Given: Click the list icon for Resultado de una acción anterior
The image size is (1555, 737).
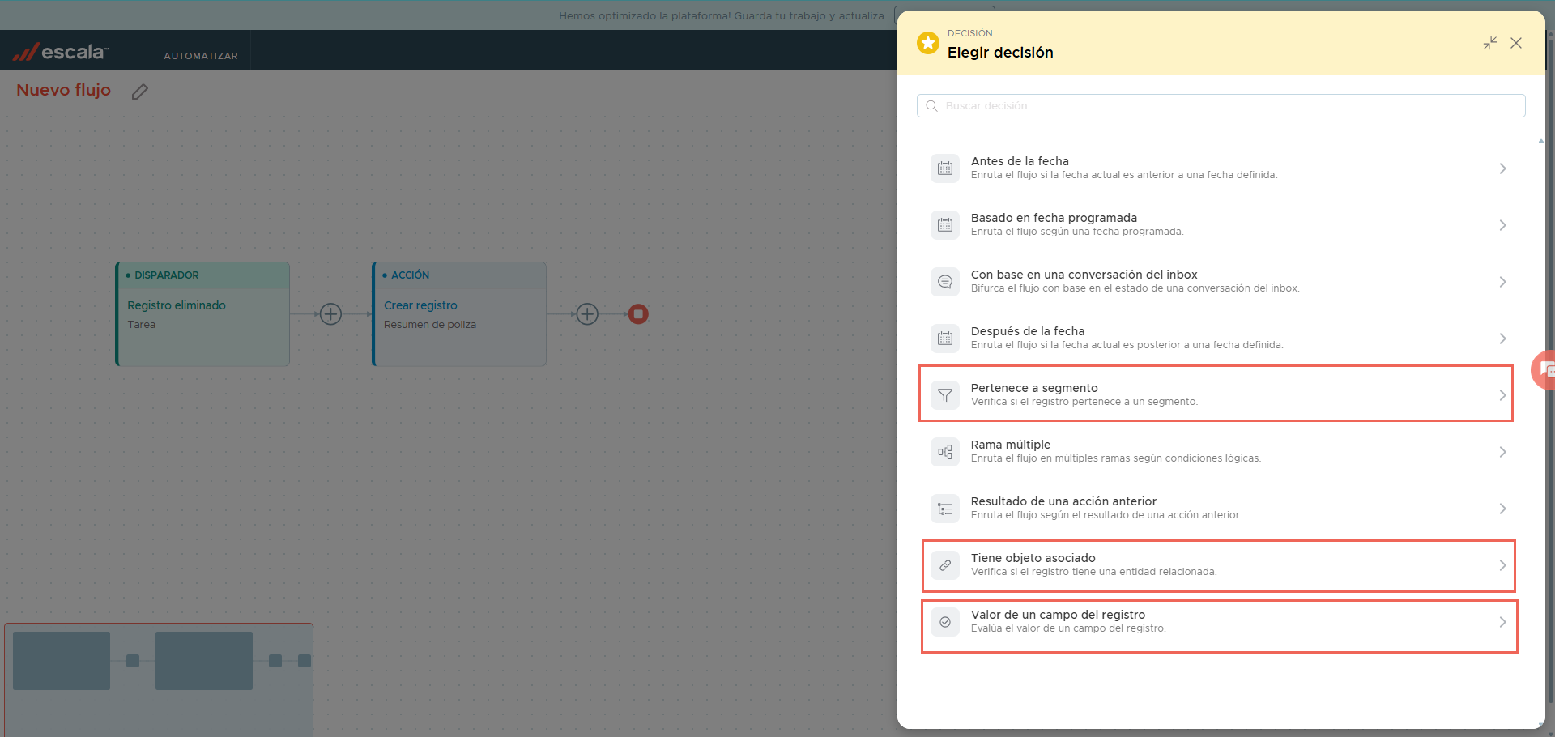Looking at the screenshot, I should click(x=945, y=509).
